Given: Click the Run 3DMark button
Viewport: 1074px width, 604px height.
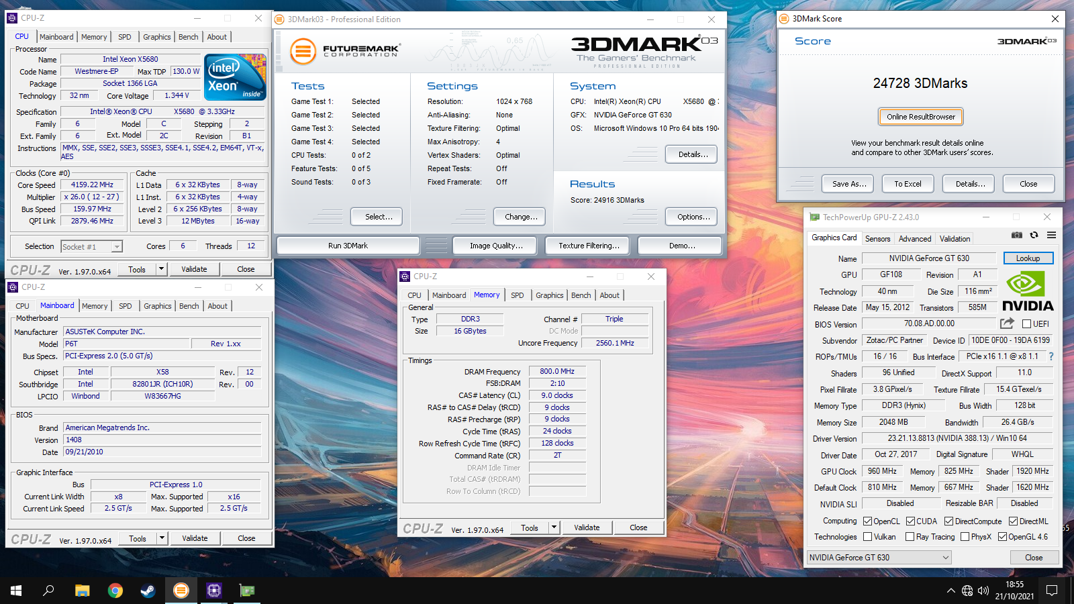Looking at the screenshot, I should pyautogui.click(x=348, y=246).
